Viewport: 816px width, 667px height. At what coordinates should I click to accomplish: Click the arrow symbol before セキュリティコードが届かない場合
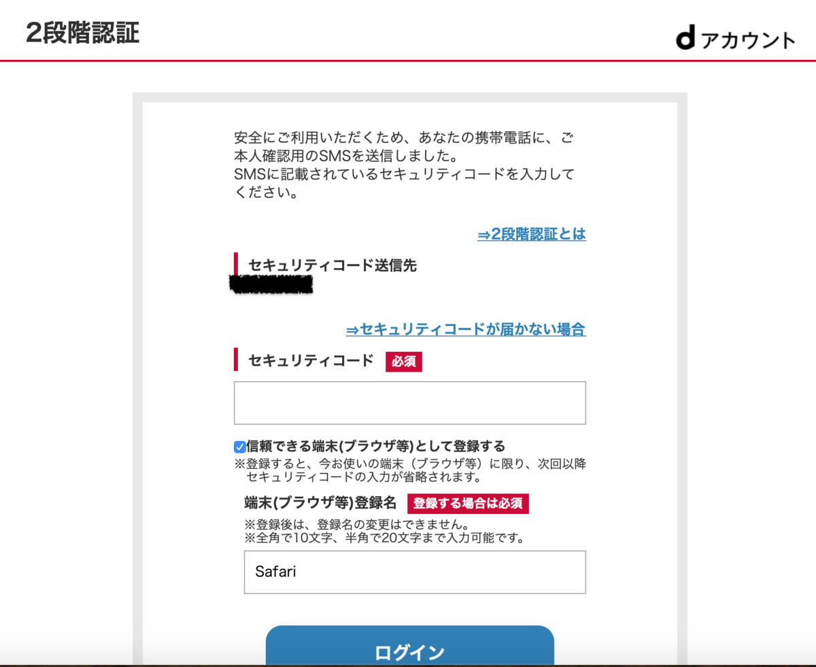click(x=352, y=329)
